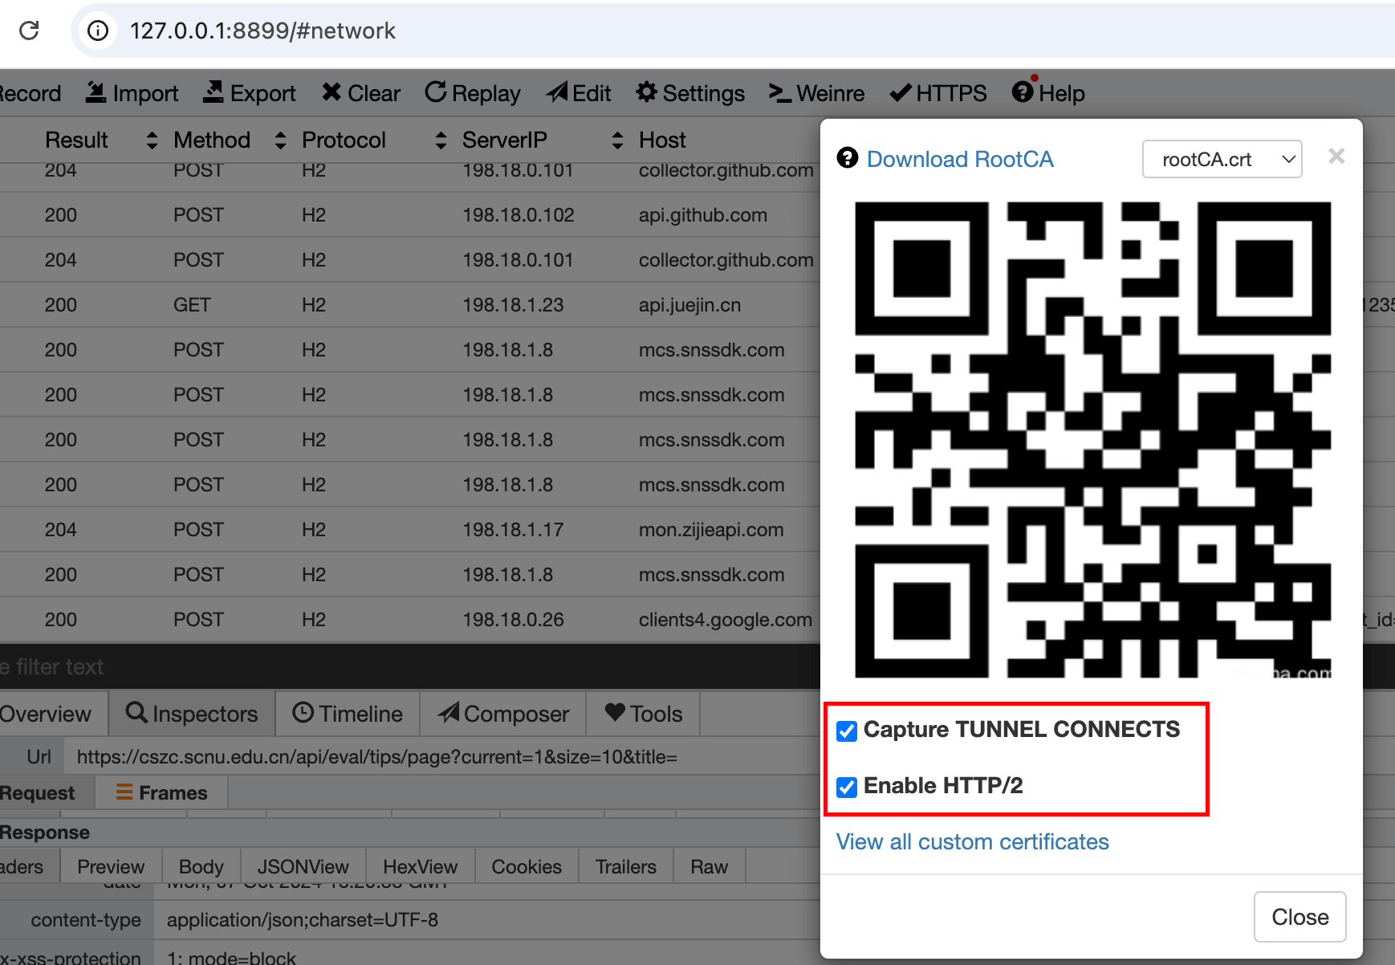Click the content-type header name
The height and width of the screenshot is (965, 1395).
(86, 920)
